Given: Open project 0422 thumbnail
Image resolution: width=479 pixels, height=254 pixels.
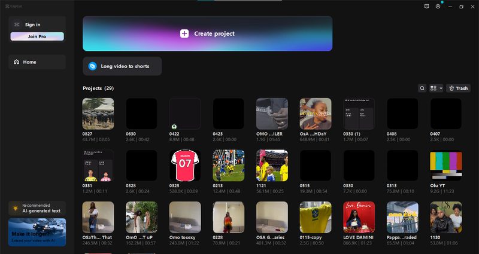Looking at the screenshot, I should coord(185,114).
